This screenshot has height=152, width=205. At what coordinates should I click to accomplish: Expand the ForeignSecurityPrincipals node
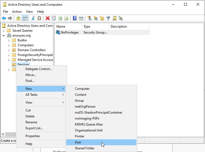9,55
